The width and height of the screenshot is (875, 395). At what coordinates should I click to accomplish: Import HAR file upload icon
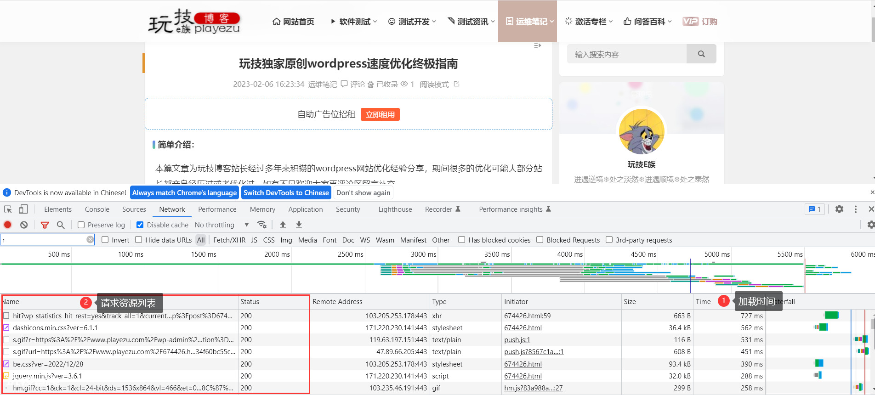(283, 225)
